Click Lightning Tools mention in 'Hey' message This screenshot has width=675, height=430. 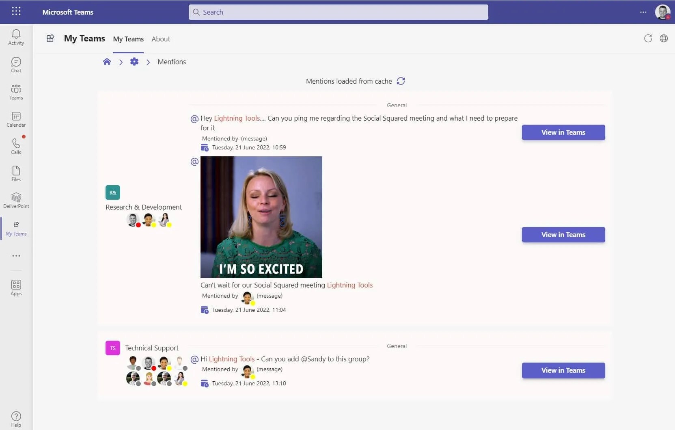(237, 118)
